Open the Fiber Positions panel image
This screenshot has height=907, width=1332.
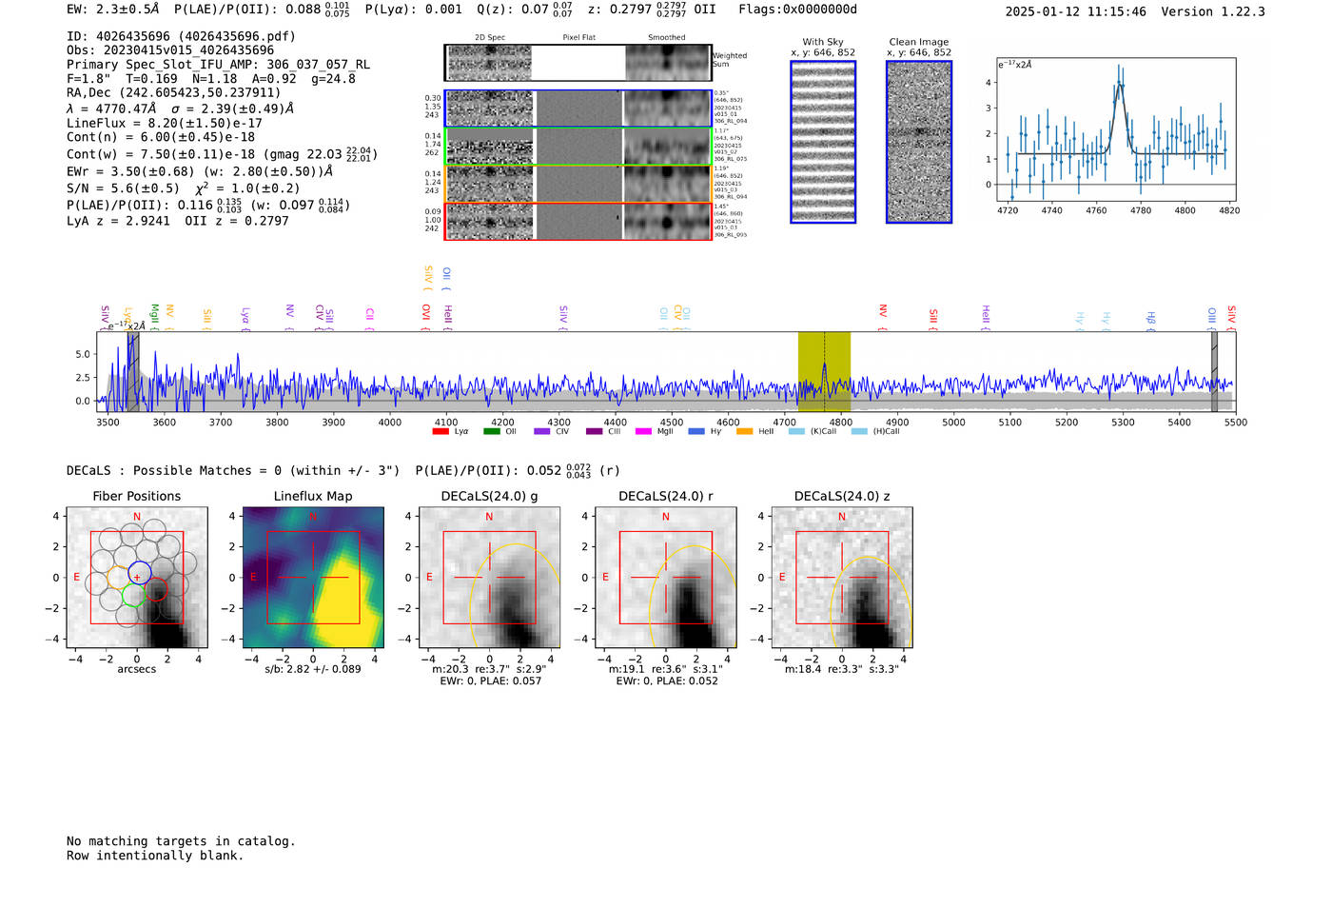click(137, 578)
